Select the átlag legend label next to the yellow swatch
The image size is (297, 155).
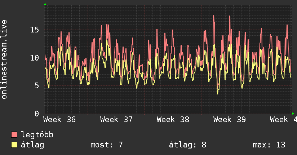click(x=32, y=145)
